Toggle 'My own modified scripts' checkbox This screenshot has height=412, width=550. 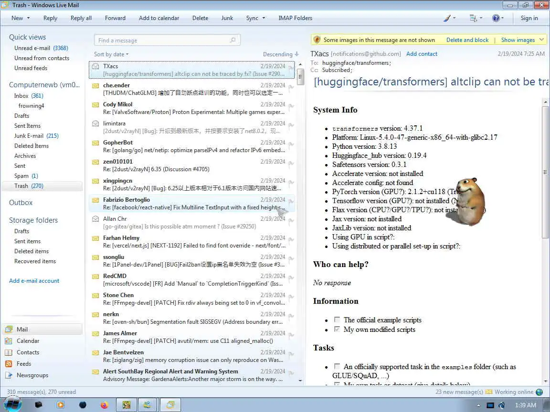pos(337,329)
